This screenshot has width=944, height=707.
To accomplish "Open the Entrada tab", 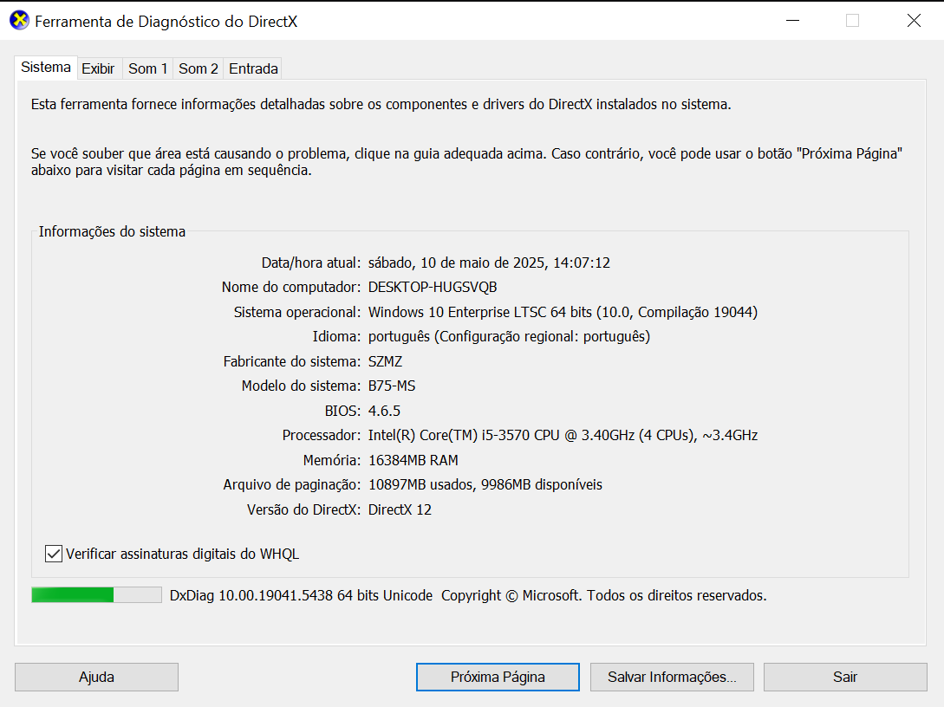I will pos(253,68).
